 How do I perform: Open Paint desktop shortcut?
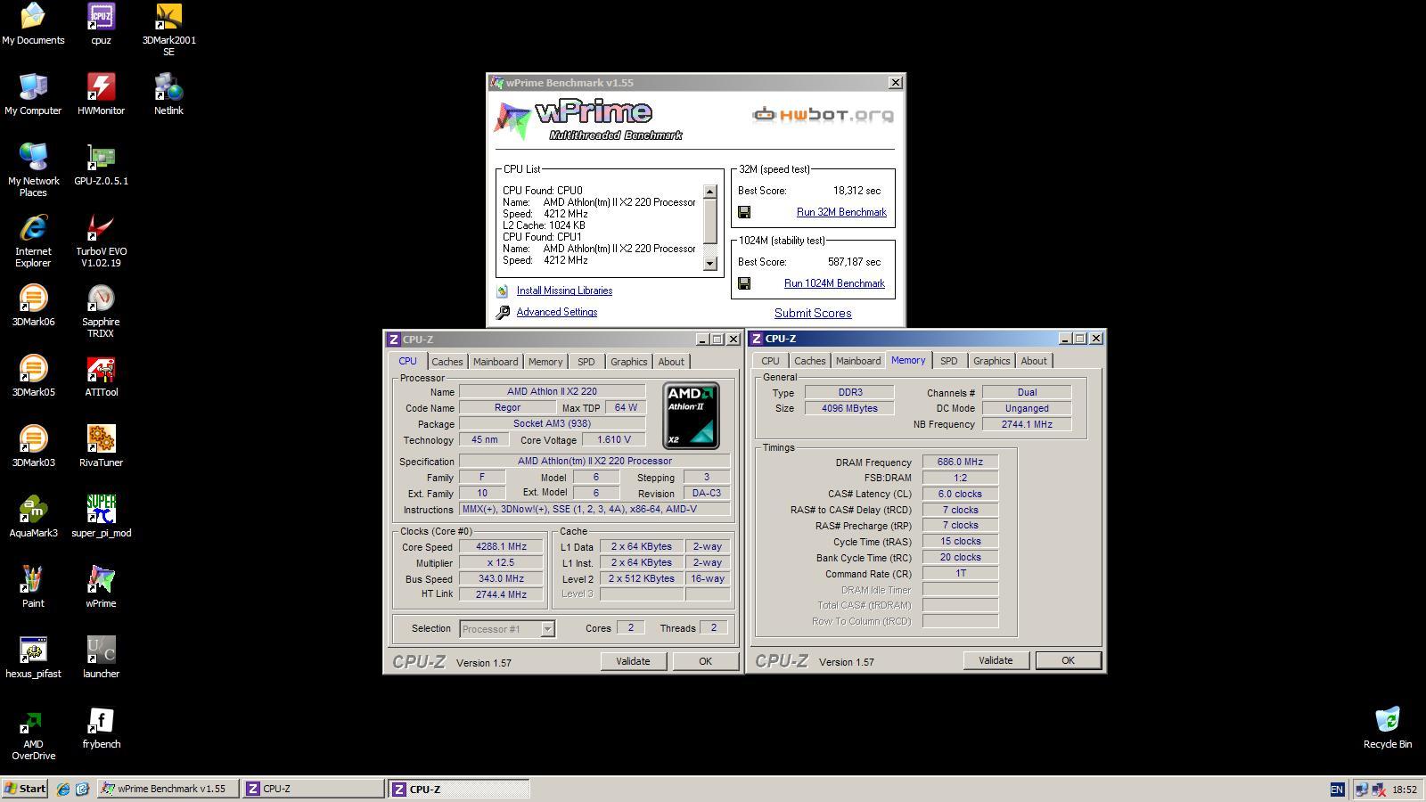tap(33, 587)
